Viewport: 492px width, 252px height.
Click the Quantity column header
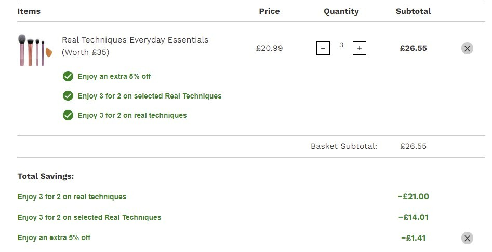click(341, 11)
